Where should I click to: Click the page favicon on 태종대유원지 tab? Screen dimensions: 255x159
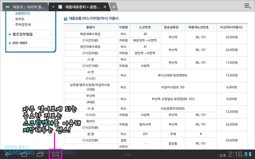60,7
